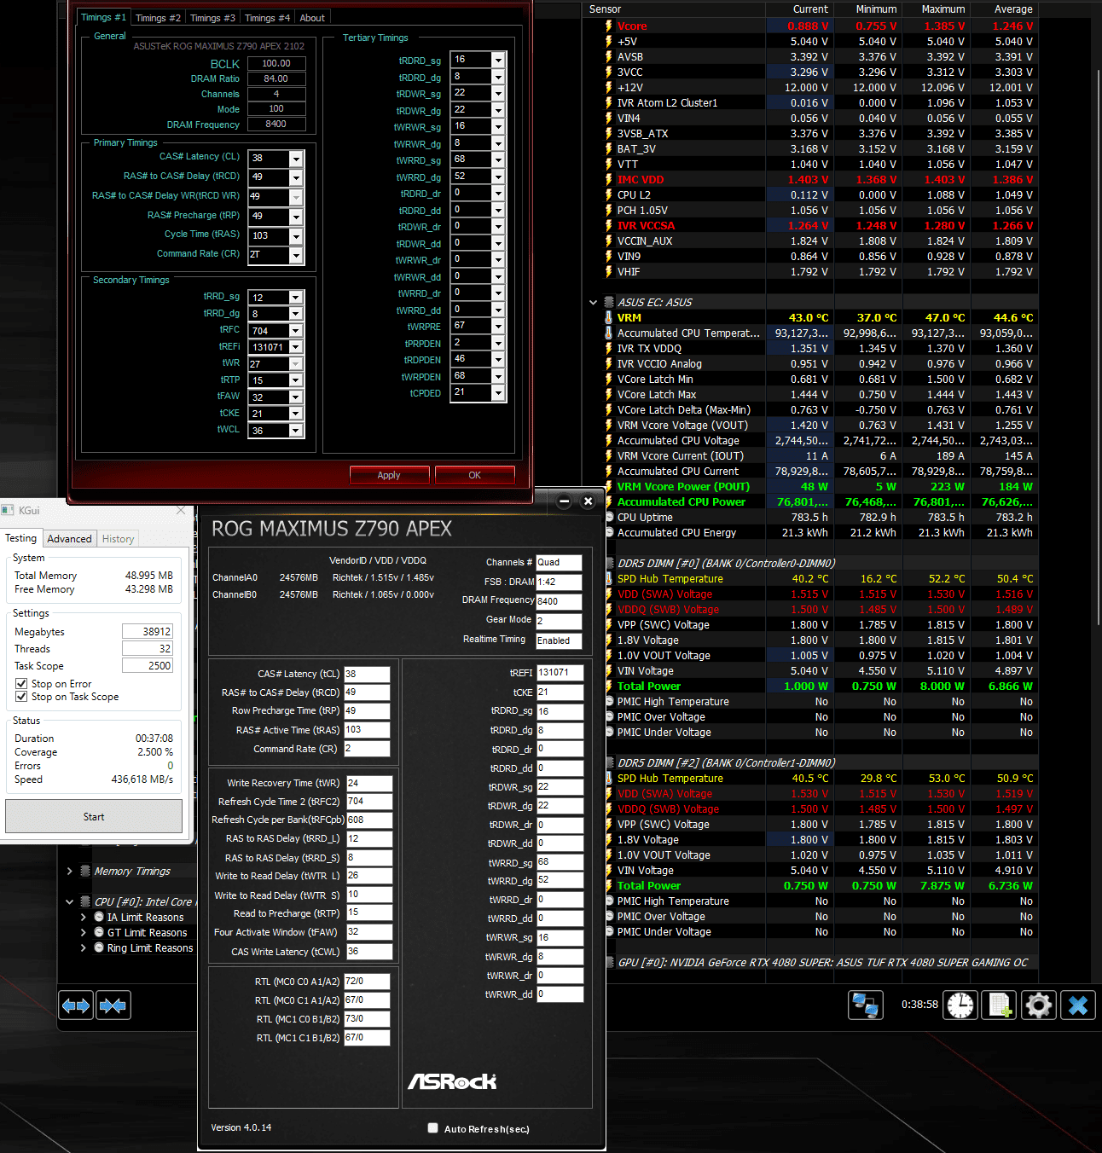Click the ASRock logo in Timing Configurator
The width and height of the screenshot is (1102, 1153).
452,1081
